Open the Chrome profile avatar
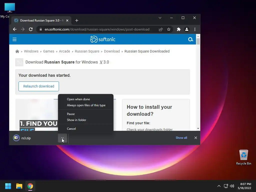 coord(186,29)
